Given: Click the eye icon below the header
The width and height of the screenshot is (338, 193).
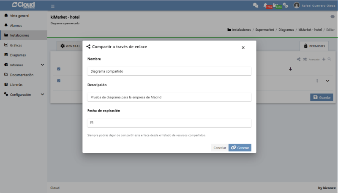Looking at the screenshot, I should 332,16.
